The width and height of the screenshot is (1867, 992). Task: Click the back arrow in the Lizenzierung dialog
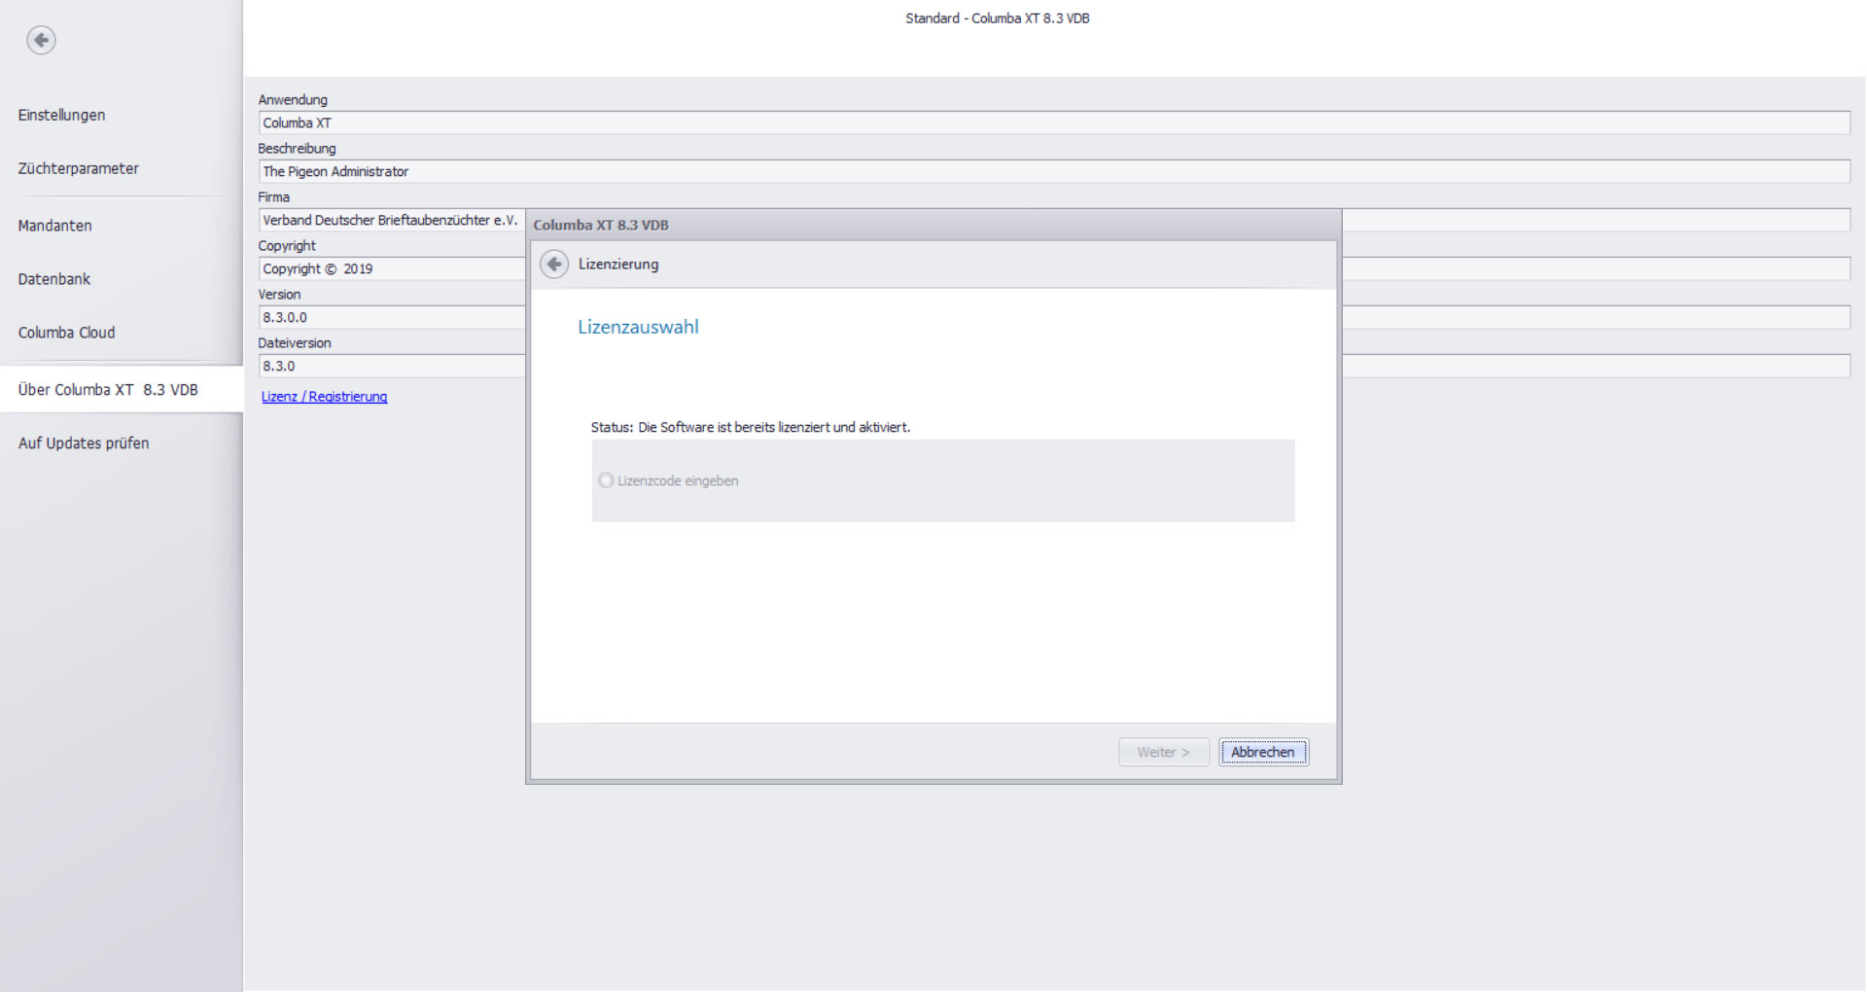pyautogui.click(x=554, y=265)
